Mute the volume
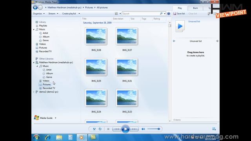The image size is (251, 141). tap(143, 129)
